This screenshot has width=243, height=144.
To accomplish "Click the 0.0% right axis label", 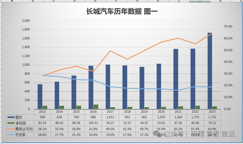I will point(227,109).
